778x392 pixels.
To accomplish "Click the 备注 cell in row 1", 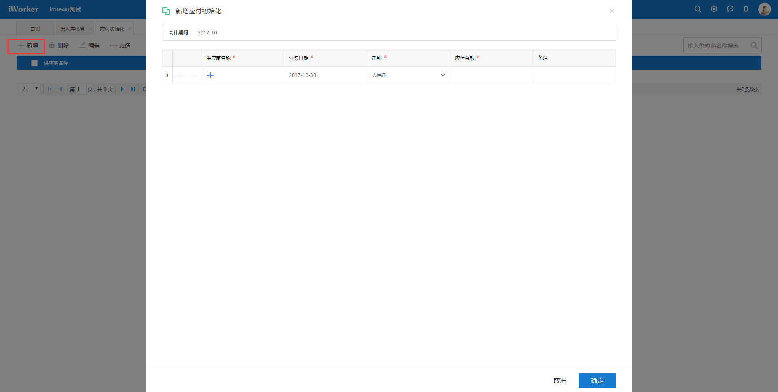I will (x=574, y=75).
